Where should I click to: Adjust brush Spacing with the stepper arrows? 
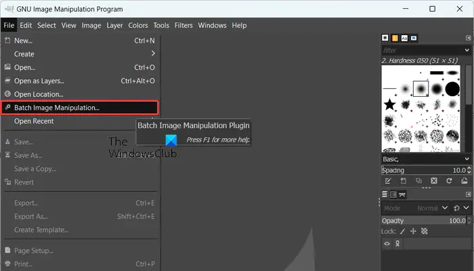pyautogui.click(x=469, y=170)
